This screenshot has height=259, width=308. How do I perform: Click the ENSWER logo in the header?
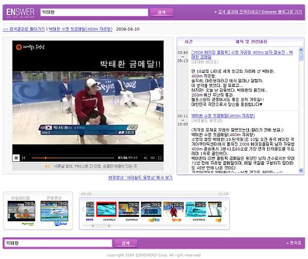(20, 13)
